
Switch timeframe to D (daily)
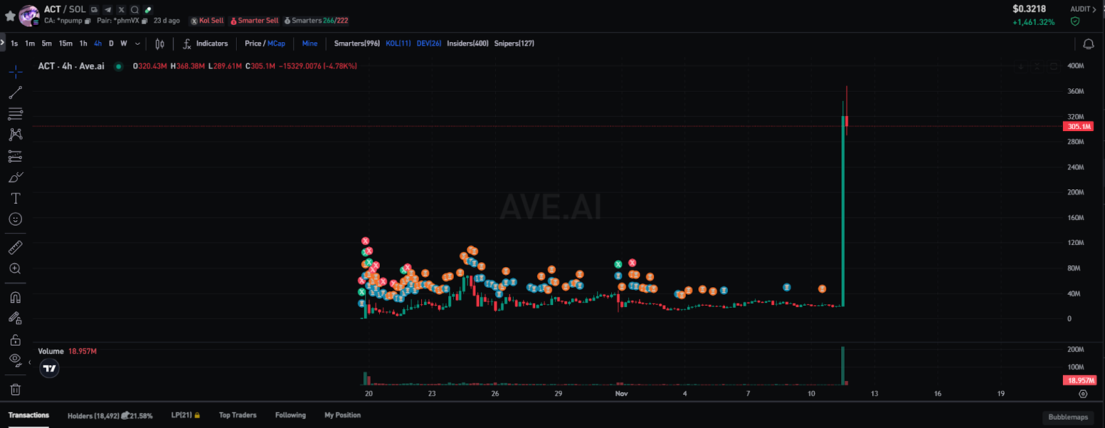tap(111, 43)
